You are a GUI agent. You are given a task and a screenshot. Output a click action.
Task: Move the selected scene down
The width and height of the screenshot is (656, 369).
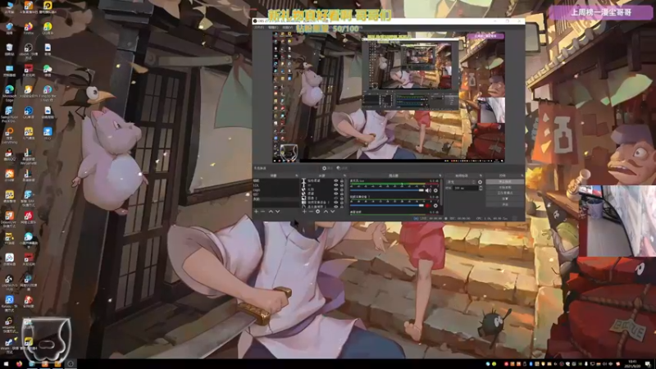pos(277,212)
